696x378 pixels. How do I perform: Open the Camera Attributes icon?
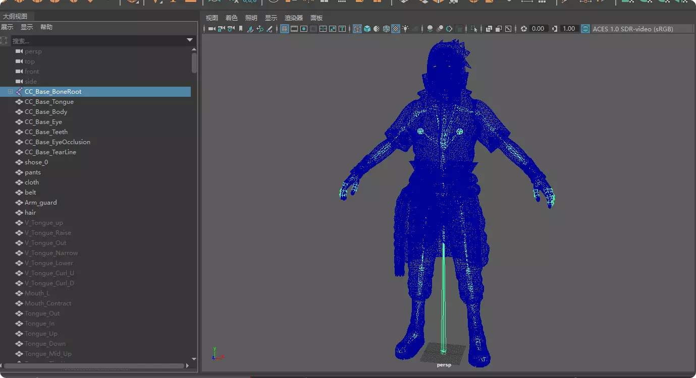tap(231, 29)
